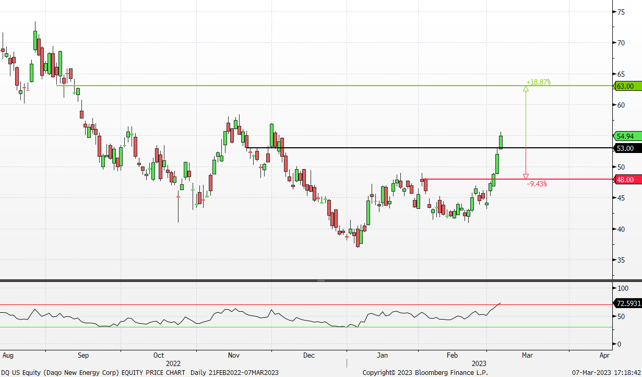Click the Jan date axis label
642x377 pixels.
pos(383,355)
